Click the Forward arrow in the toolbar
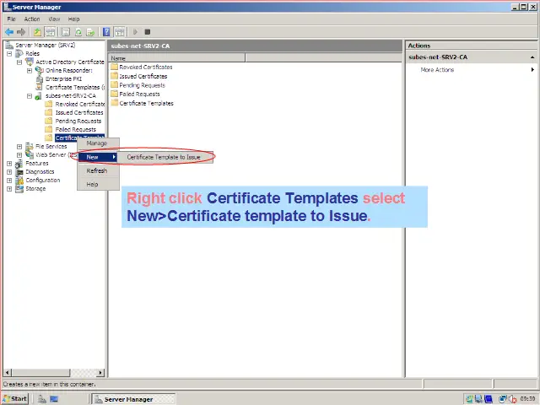 click(x=19, y=32)
